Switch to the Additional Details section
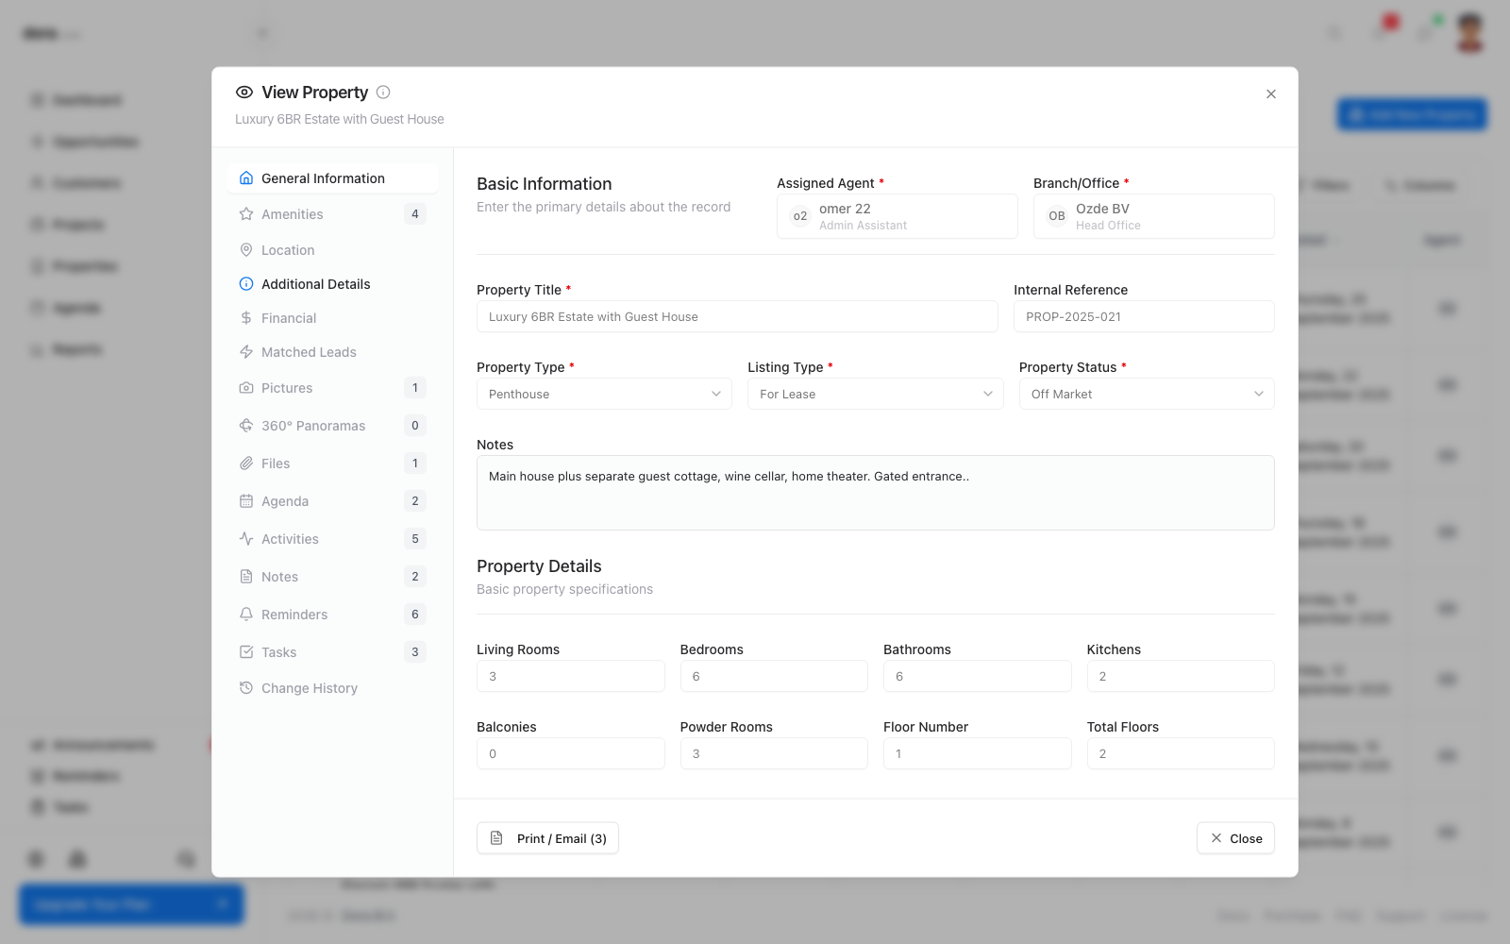This screenshot has height=944, width=1510. click(x=332, y=284)
